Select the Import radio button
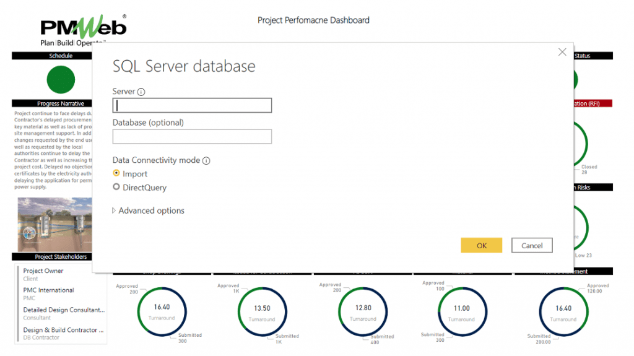The image size is (634, 356). tap(116, 173)
